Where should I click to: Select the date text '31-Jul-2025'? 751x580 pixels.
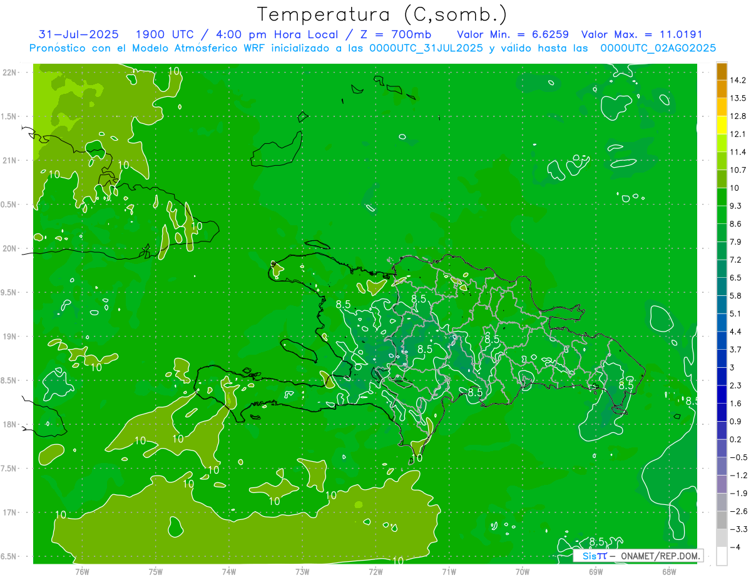point(78,34)
